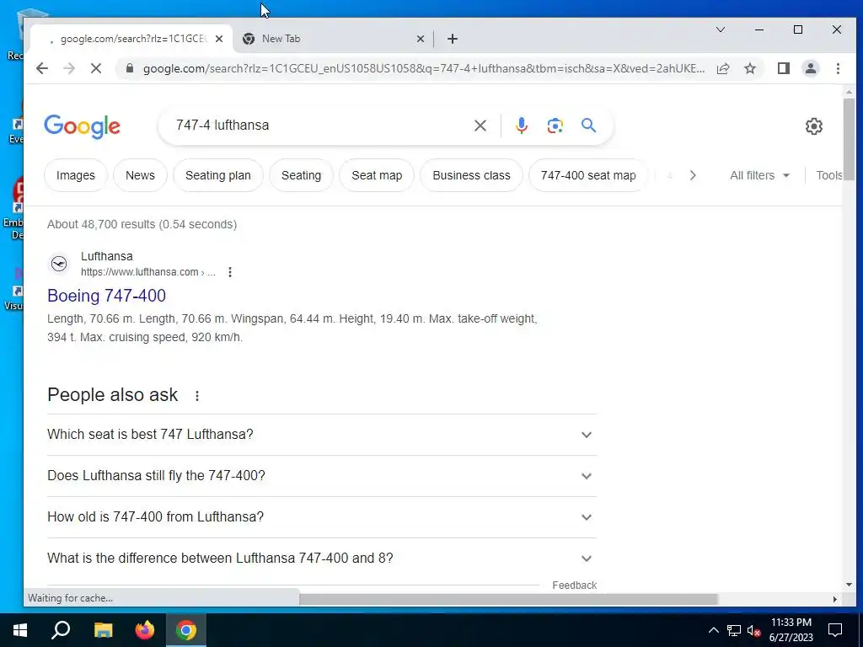Screen dimensions: 863x647
Task: Open the muted volume tray icon
Action: [753, 630]
